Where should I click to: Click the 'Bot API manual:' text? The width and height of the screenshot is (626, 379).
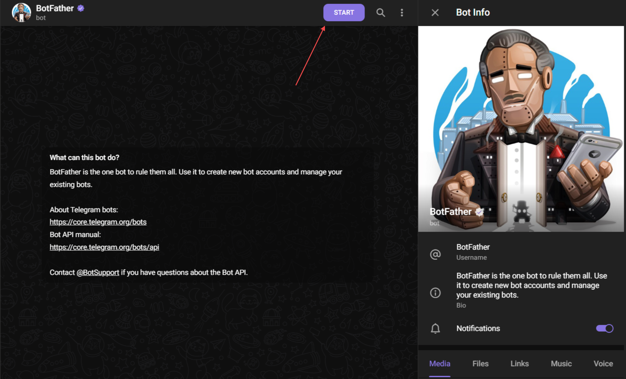click(x=75, y=235)
